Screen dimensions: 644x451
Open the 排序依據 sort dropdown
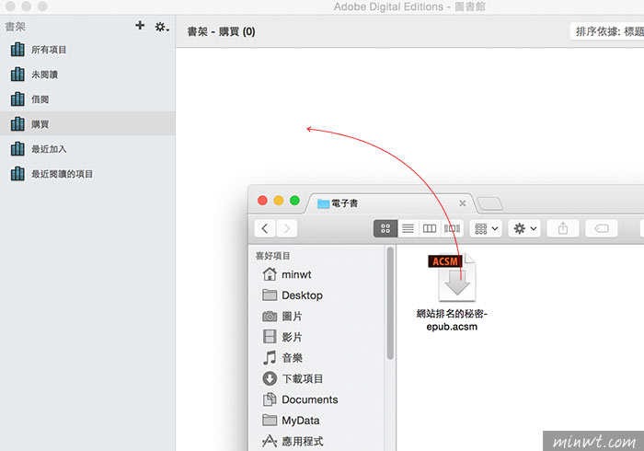coord(607,31)
